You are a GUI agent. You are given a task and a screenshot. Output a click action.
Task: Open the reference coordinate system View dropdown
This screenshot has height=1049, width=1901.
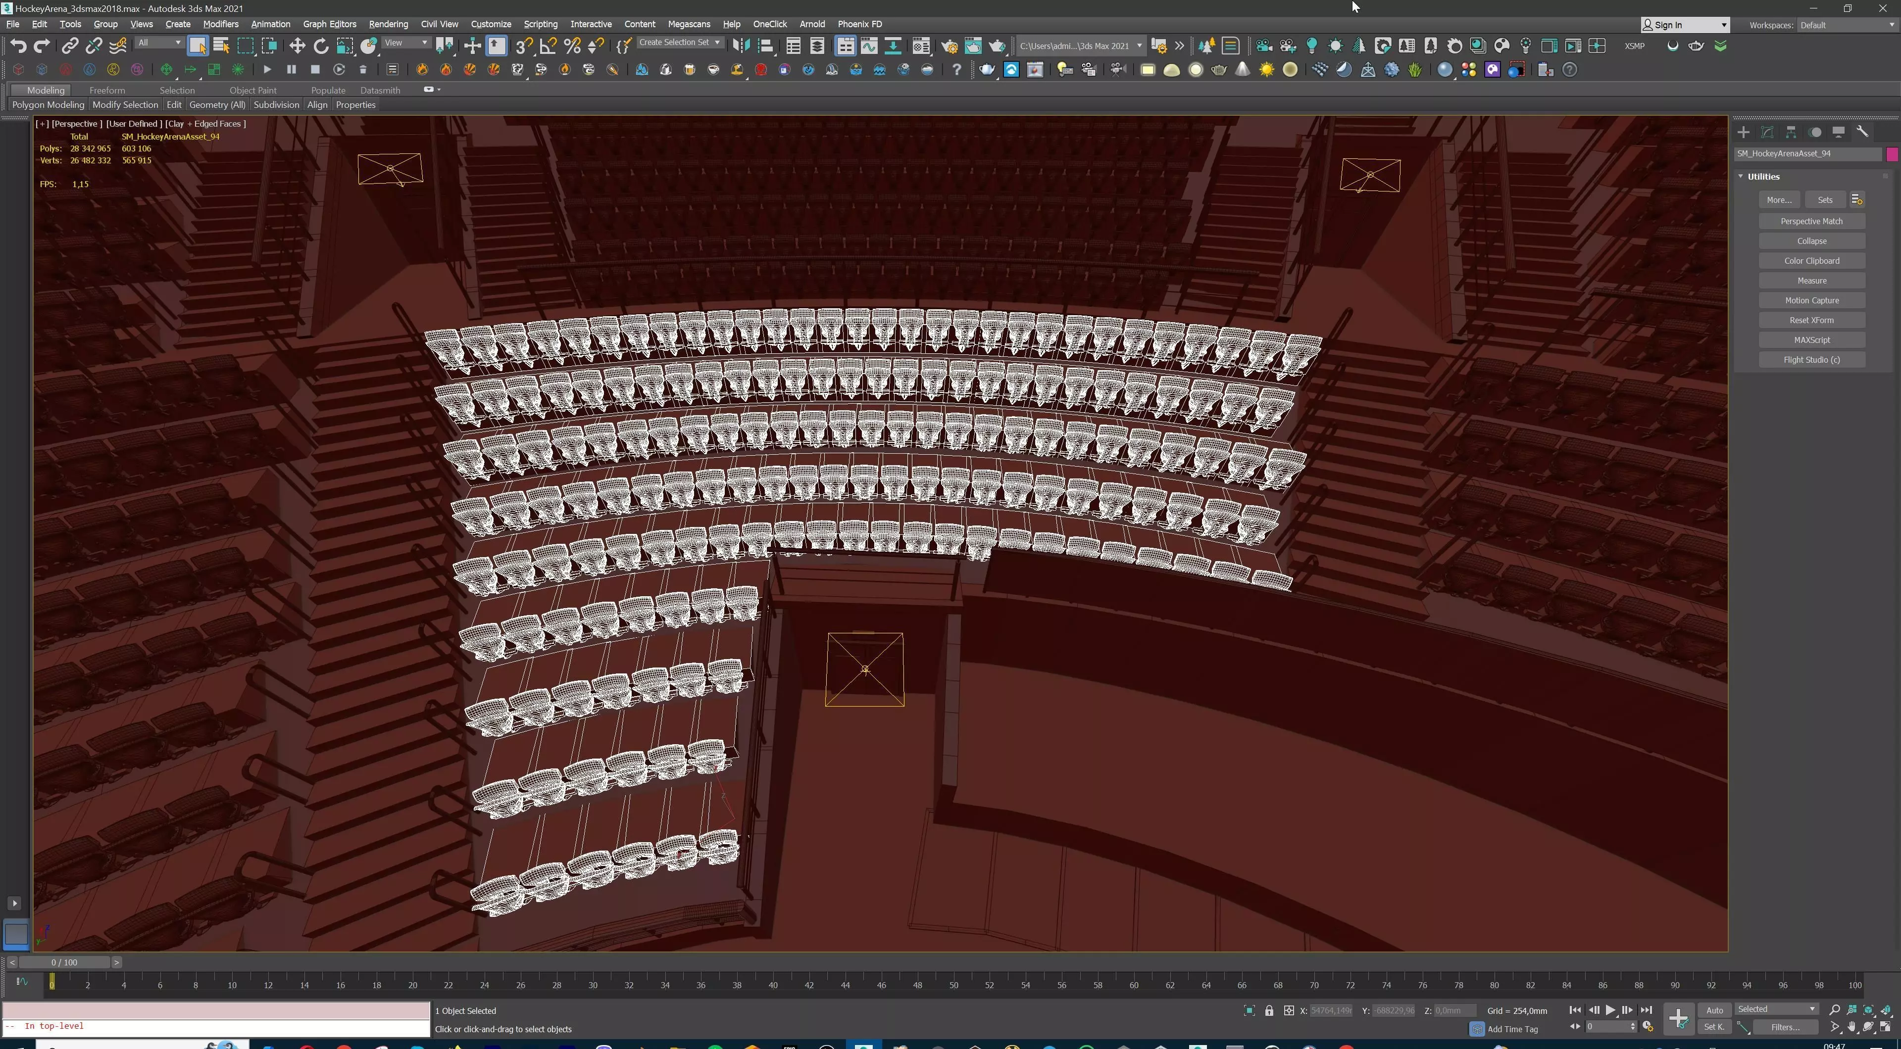[x=406, y=43]
